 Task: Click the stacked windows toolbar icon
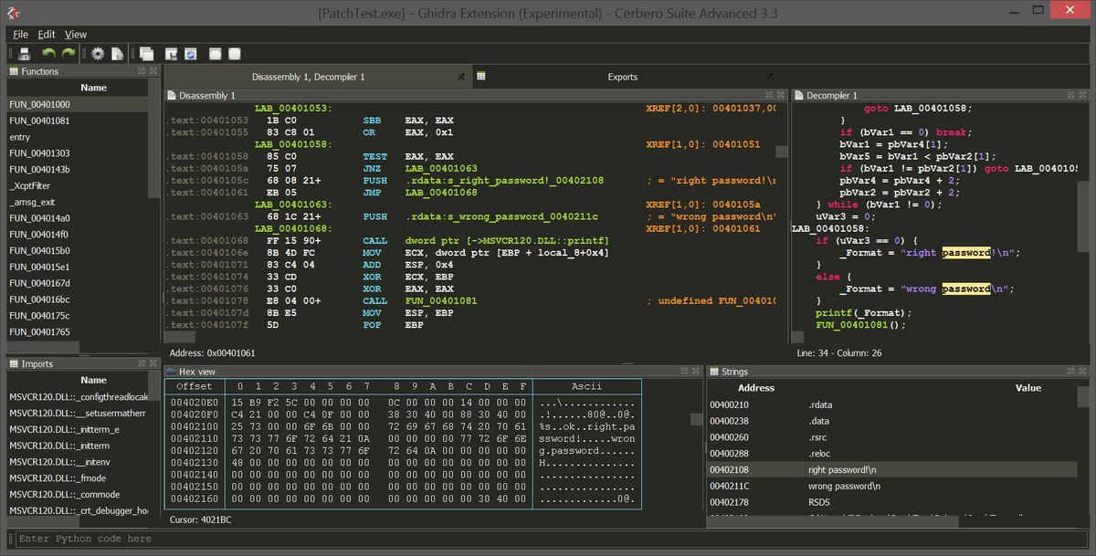(146, 55)
